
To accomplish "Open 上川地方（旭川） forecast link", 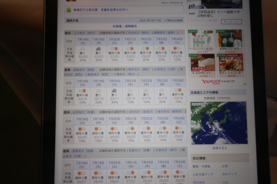I will tap(84, 32).
